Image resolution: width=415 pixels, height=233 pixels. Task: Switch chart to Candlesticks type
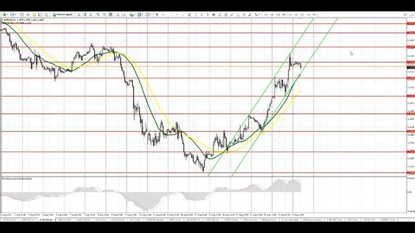pos(85,14)
